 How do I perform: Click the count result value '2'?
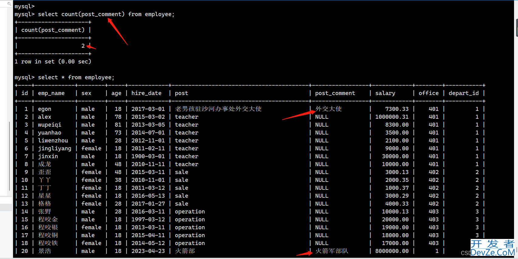pos(83,46)
